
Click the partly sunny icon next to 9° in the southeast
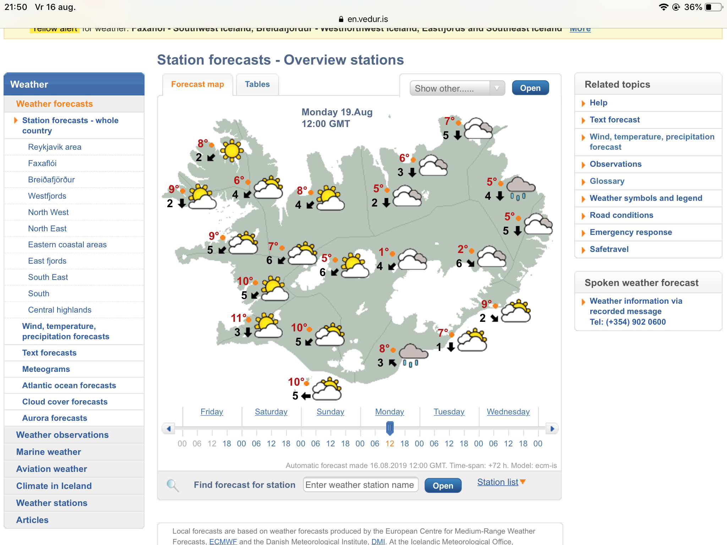tap(516, 311)
